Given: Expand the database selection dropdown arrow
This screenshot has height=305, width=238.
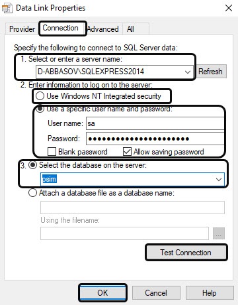Looking at the screenshot, I should 219,179.
